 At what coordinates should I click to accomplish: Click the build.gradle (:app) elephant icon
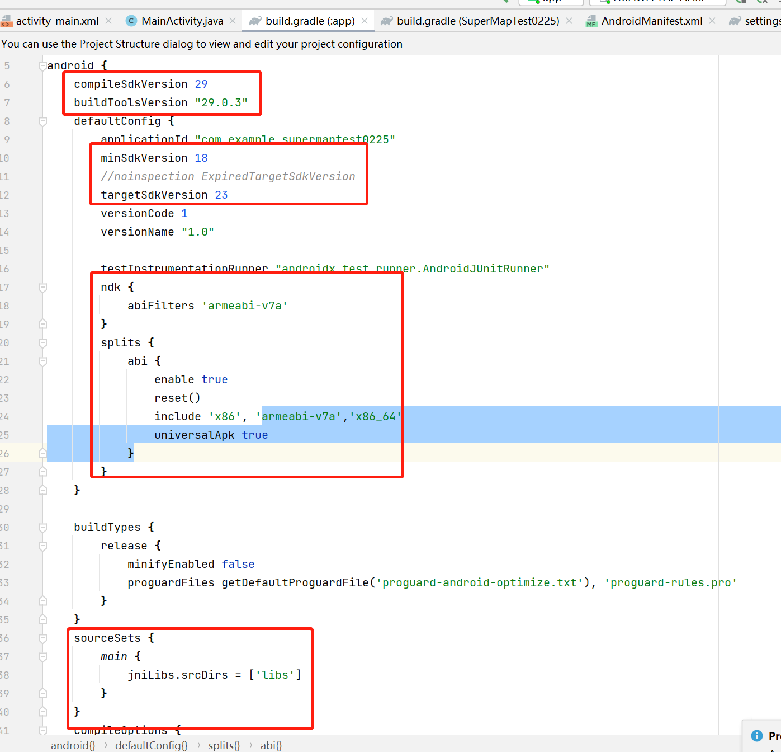pos(255,21)
